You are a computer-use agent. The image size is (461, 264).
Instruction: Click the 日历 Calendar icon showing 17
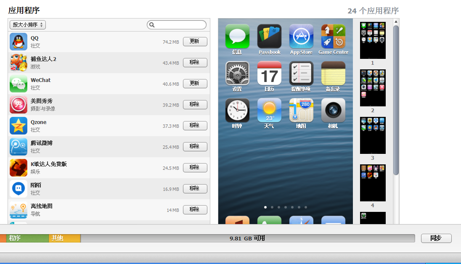[269, 73]
